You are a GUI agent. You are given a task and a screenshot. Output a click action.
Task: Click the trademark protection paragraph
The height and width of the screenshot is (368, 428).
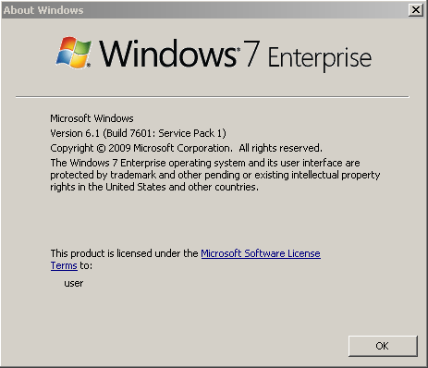click(x=215, y=175)
